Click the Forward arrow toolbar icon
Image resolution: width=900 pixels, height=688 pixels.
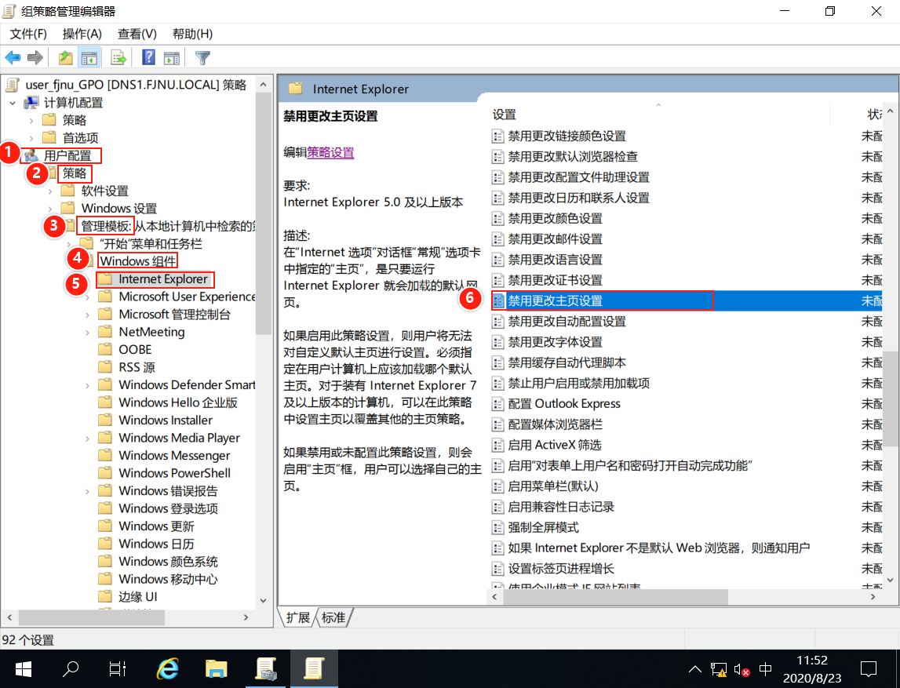(x=35, y=57)
